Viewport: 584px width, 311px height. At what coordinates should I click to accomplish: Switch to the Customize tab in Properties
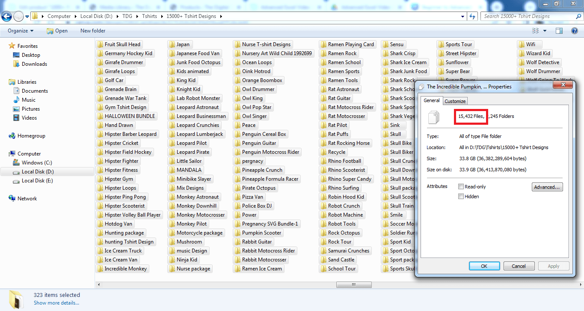tap(455, 101)
